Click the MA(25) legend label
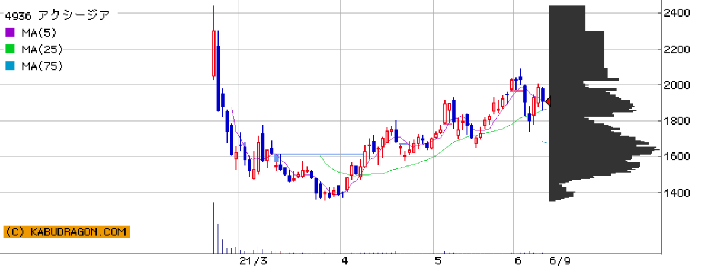711x268 pixels. 41,49
